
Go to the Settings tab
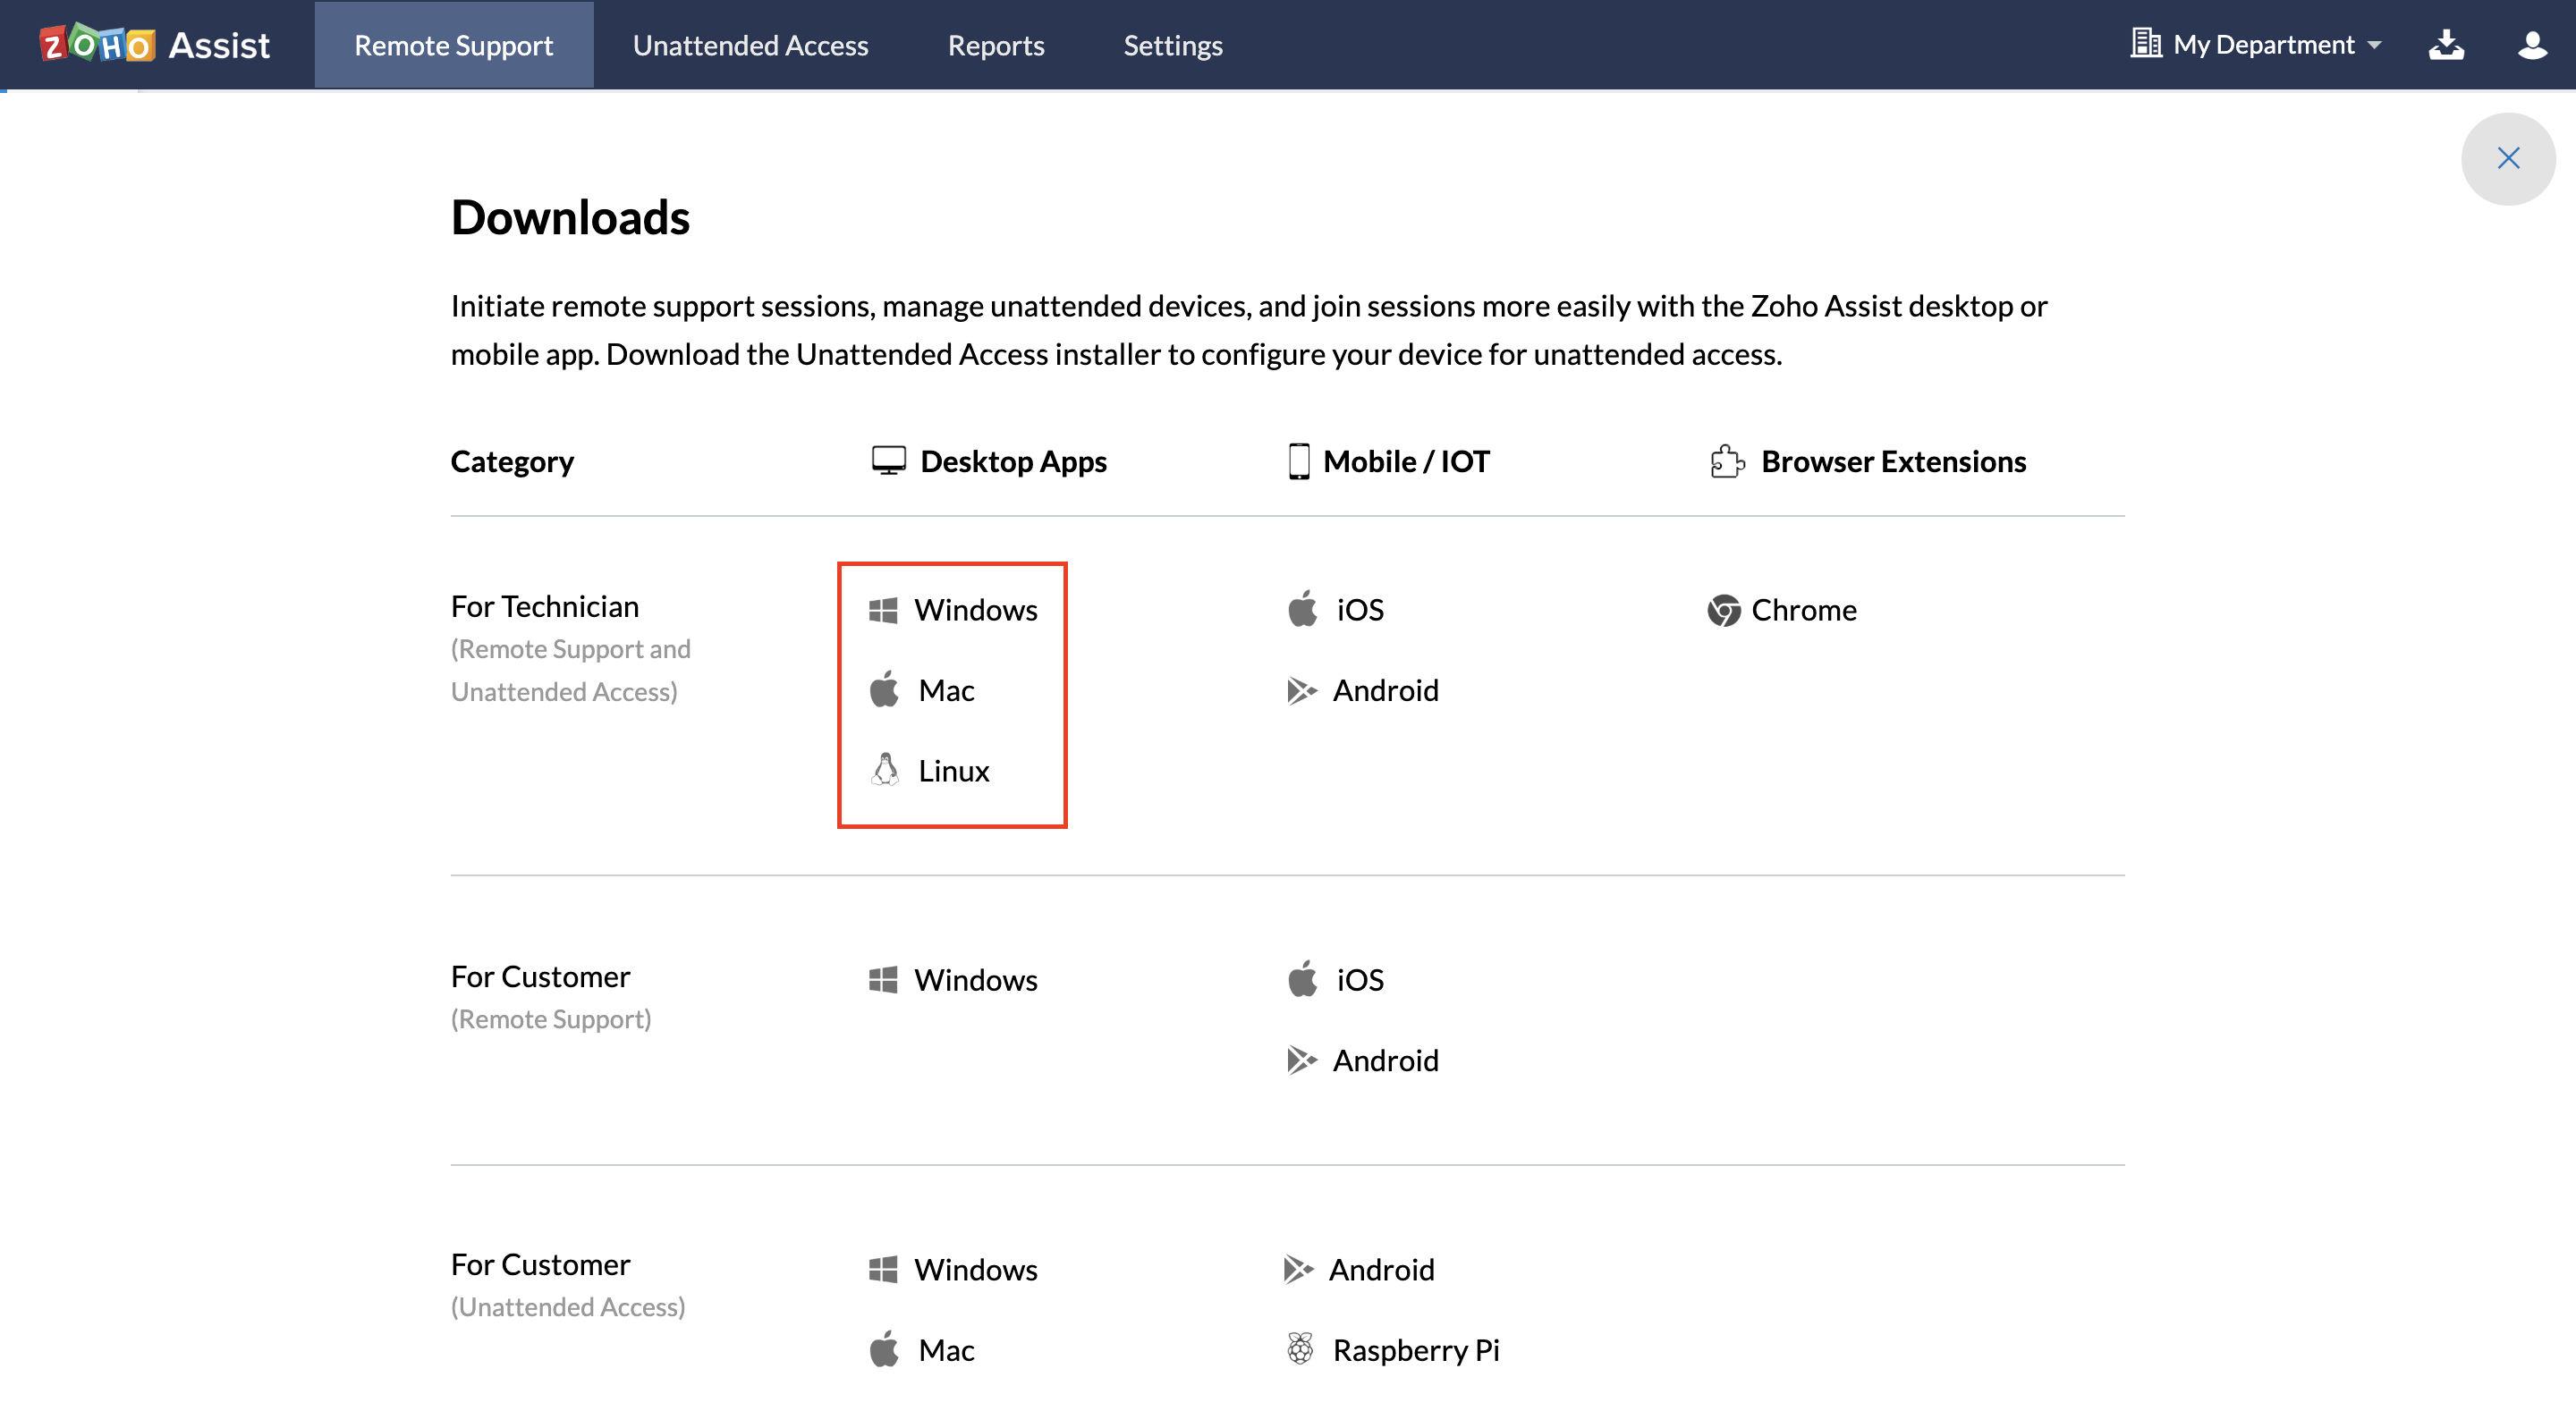1172,45
